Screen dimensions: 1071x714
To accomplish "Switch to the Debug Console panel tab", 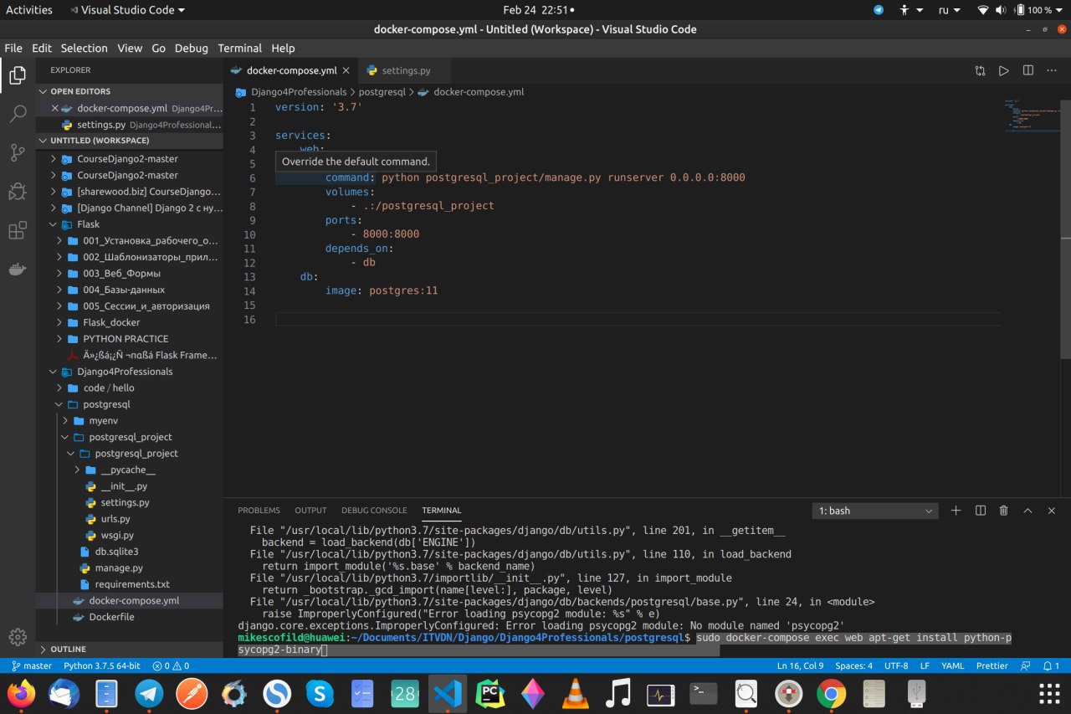I will tap(374, 511).
